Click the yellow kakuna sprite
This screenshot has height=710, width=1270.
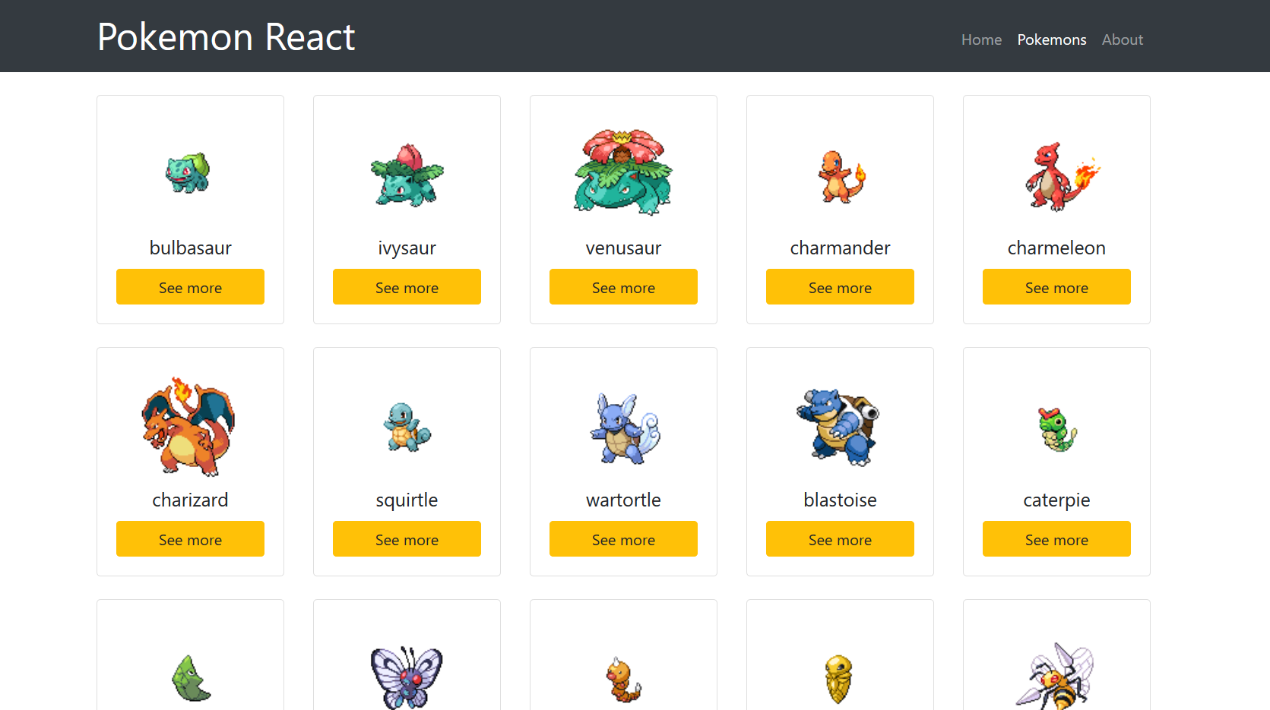(838, 679)
